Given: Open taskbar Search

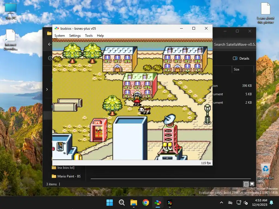Looking at the screenshot, I should [x=122, y=202].
